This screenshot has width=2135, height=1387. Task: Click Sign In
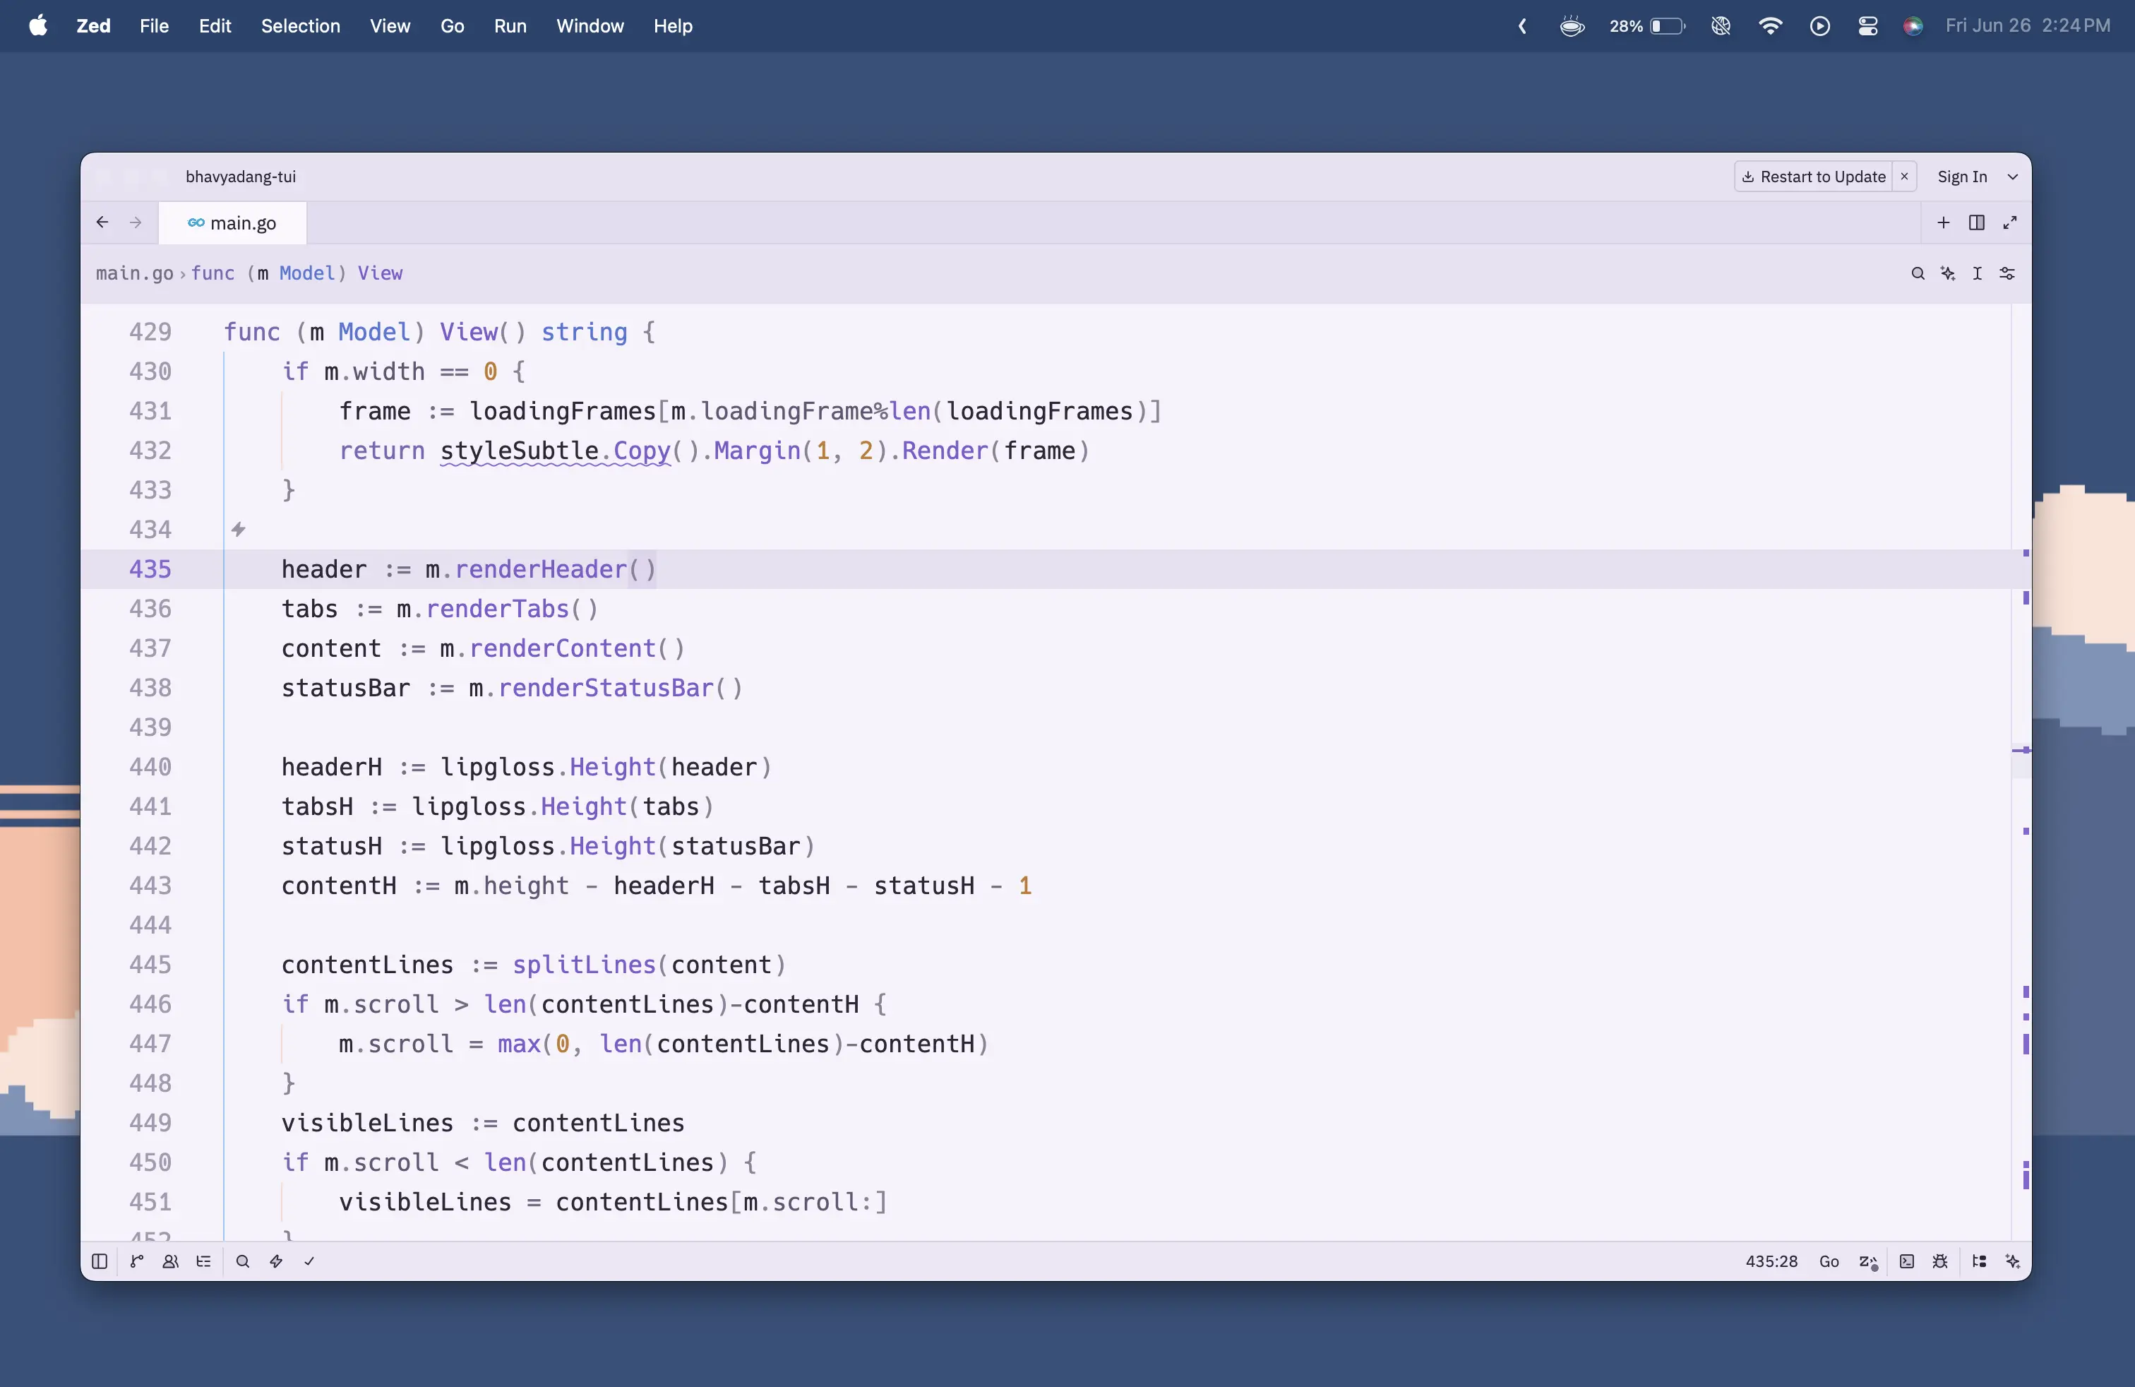tap(1962, 177)
